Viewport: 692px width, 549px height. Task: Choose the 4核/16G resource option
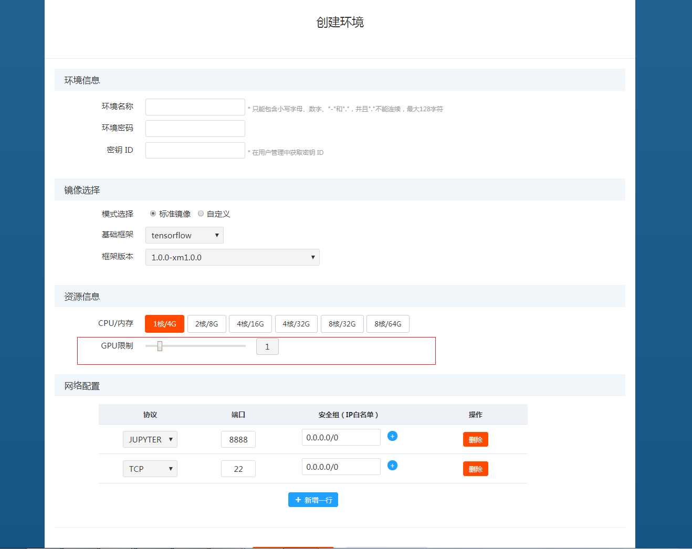click(x=250, y=324)
